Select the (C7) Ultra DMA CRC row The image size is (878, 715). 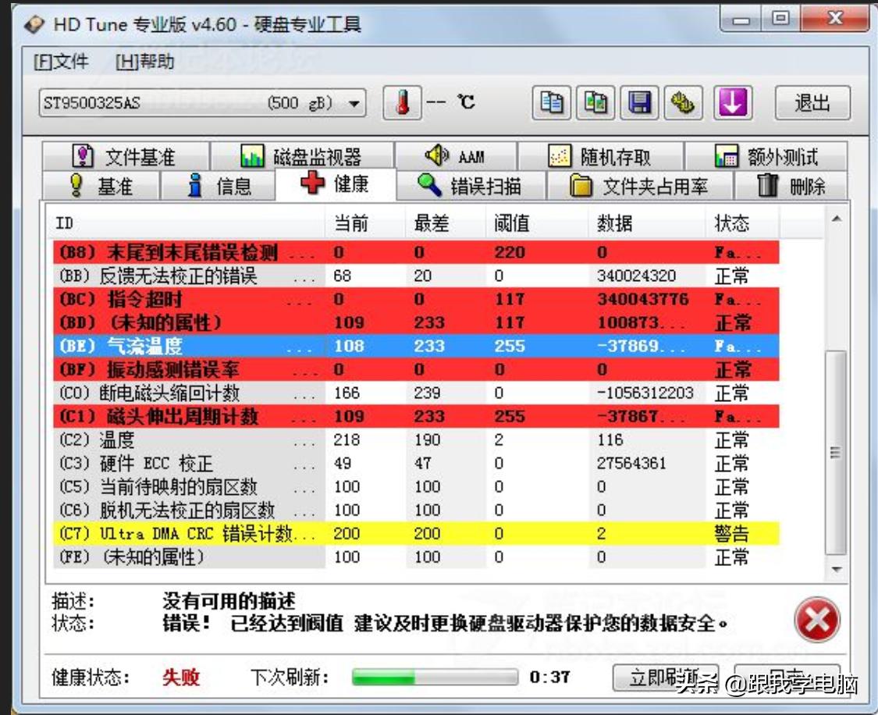[x=312, y=533]
